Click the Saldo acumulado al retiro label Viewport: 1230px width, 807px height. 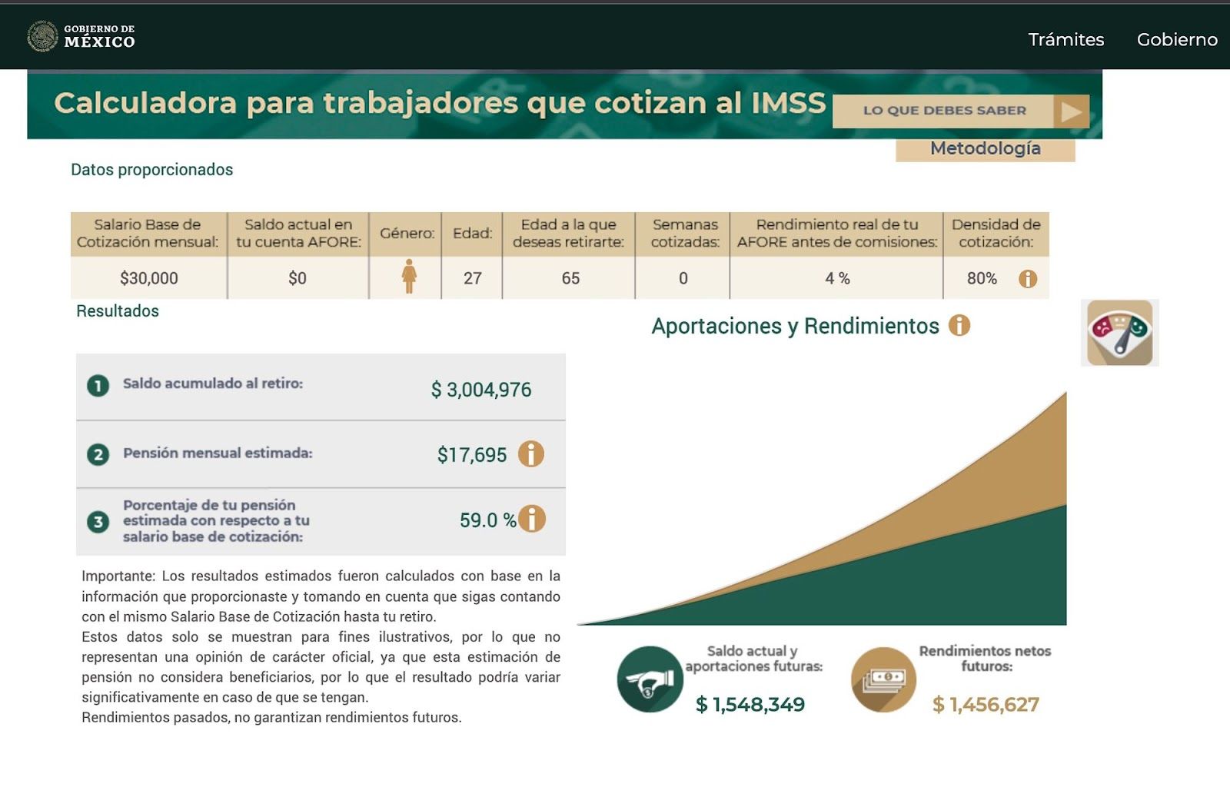click(213, 384)
